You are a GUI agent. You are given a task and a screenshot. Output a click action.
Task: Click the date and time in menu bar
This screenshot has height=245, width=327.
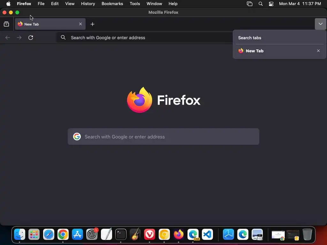(300, 4)
